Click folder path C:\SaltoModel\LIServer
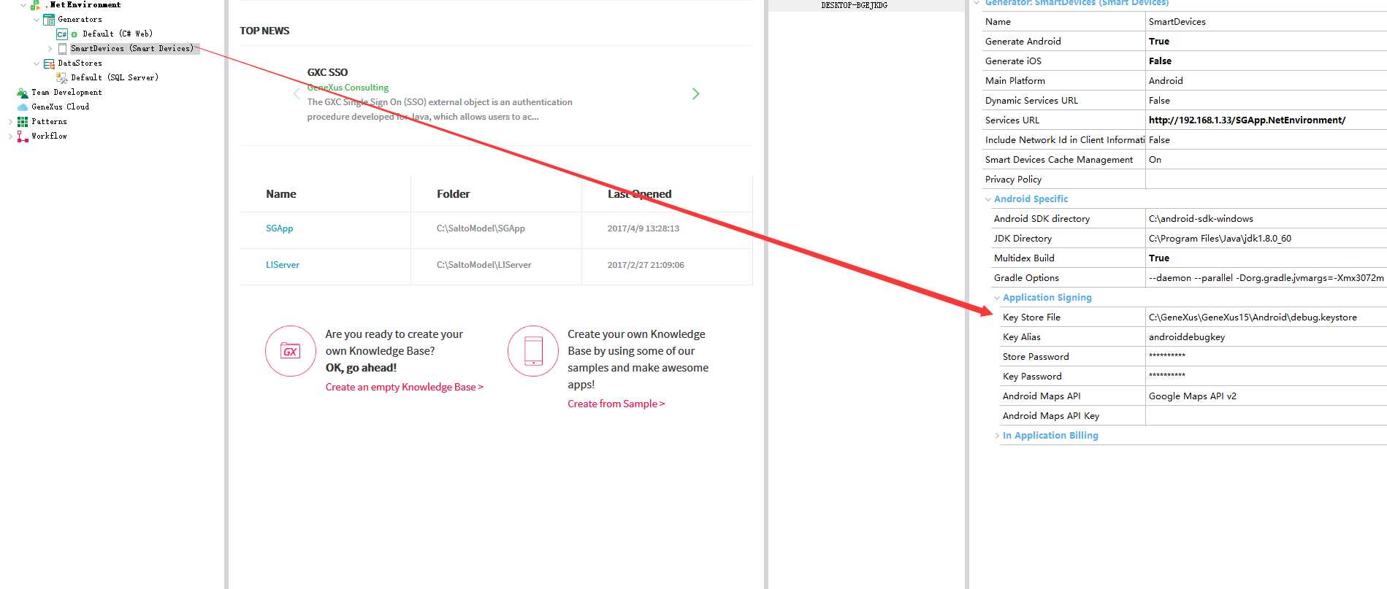This screenshot has height=589, width=1387. 484,265
